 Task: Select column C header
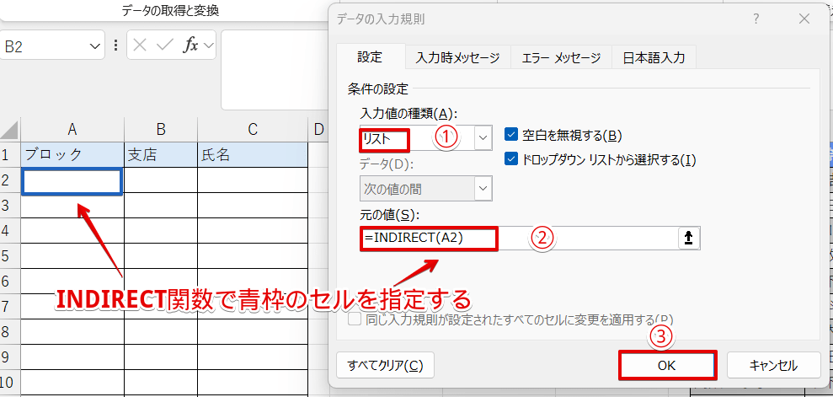tap(253, 130)
